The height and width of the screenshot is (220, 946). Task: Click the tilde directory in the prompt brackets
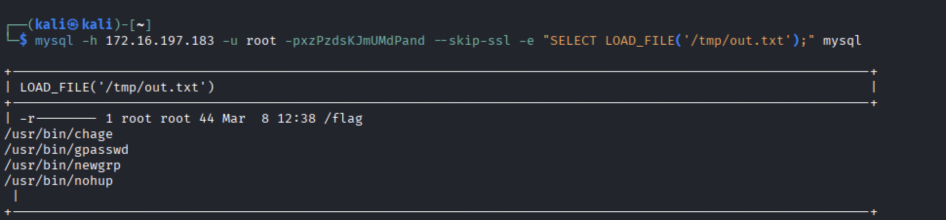pos(140,25)
